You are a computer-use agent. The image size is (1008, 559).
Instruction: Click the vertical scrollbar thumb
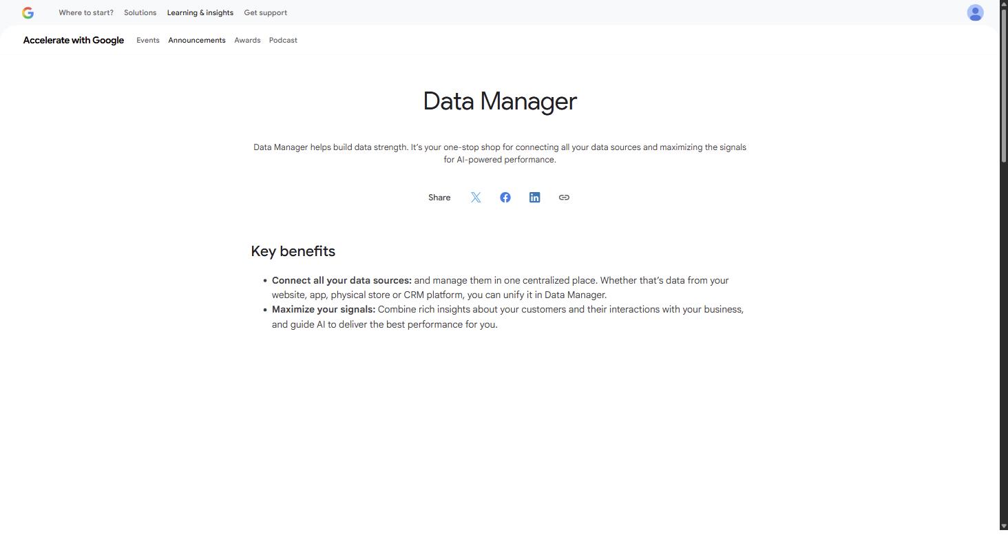1004,86
